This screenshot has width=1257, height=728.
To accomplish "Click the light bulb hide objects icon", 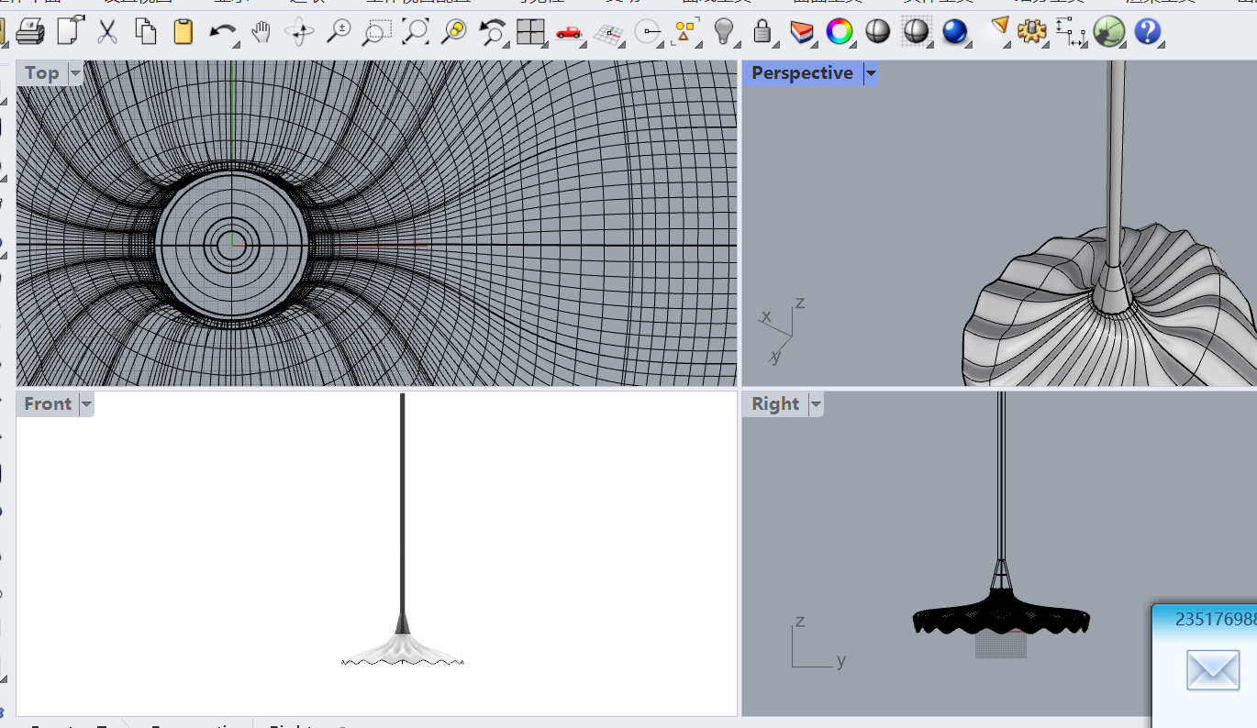I will coord(726,32).
